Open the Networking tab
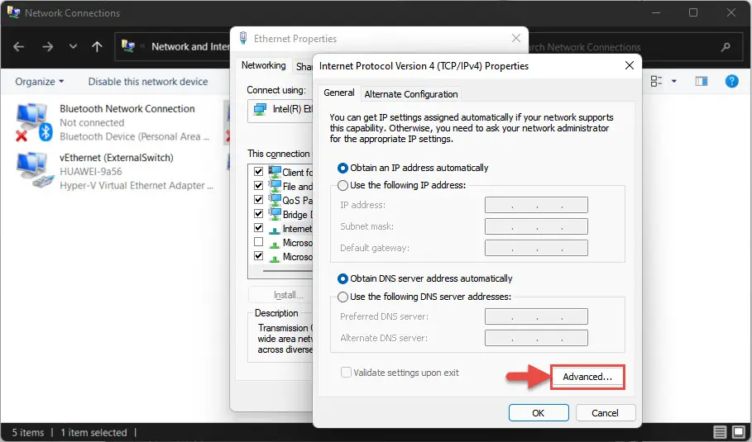Image resolution: width=752 pixels, height=442 pixels. click(263, 65)
